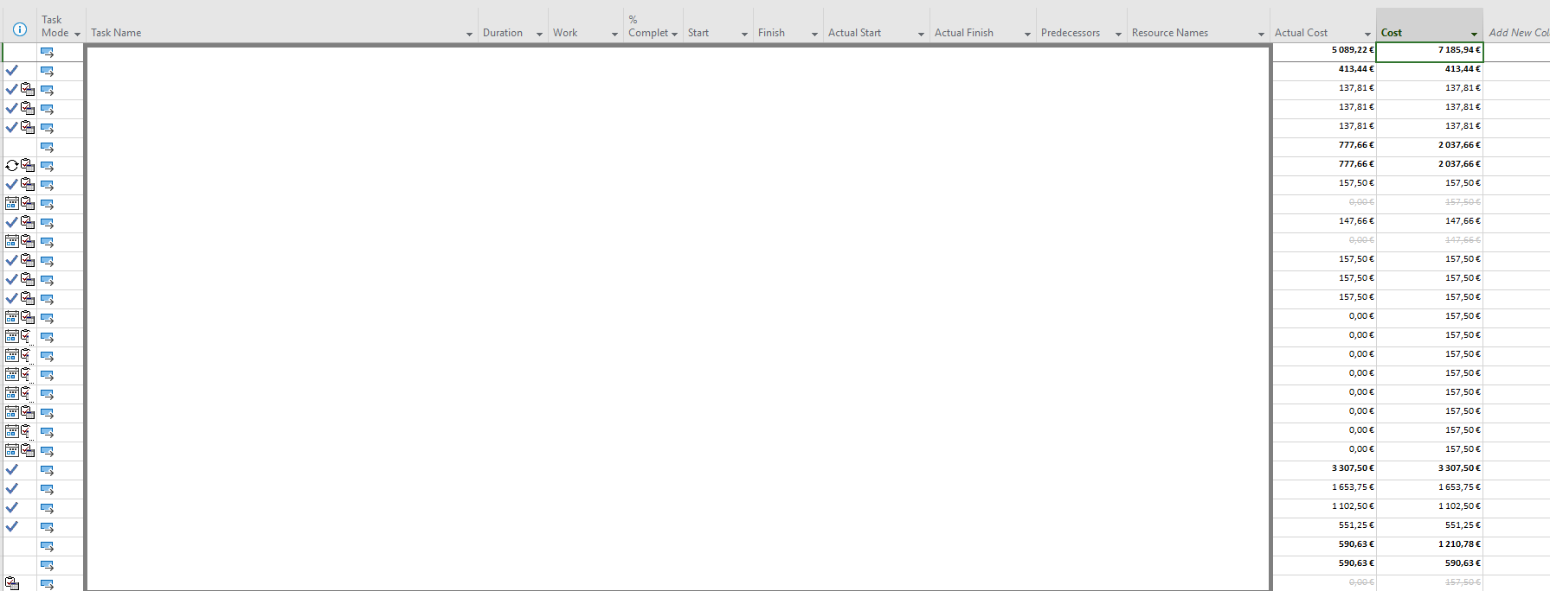Image resolution: width=1550 pixels, height=591 pixels.
Task: Open the Task Name column dropdown arrow
Action: pos(469,35)
